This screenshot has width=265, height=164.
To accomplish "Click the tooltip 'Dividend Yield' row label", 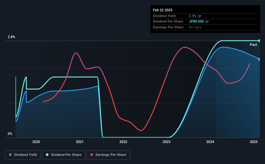I will [164, 16].
